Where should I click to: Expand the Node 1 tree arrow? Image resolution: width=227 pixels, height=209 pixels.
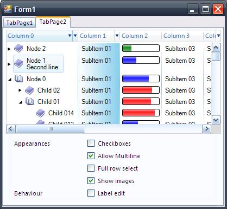click(x=9, y=64)
